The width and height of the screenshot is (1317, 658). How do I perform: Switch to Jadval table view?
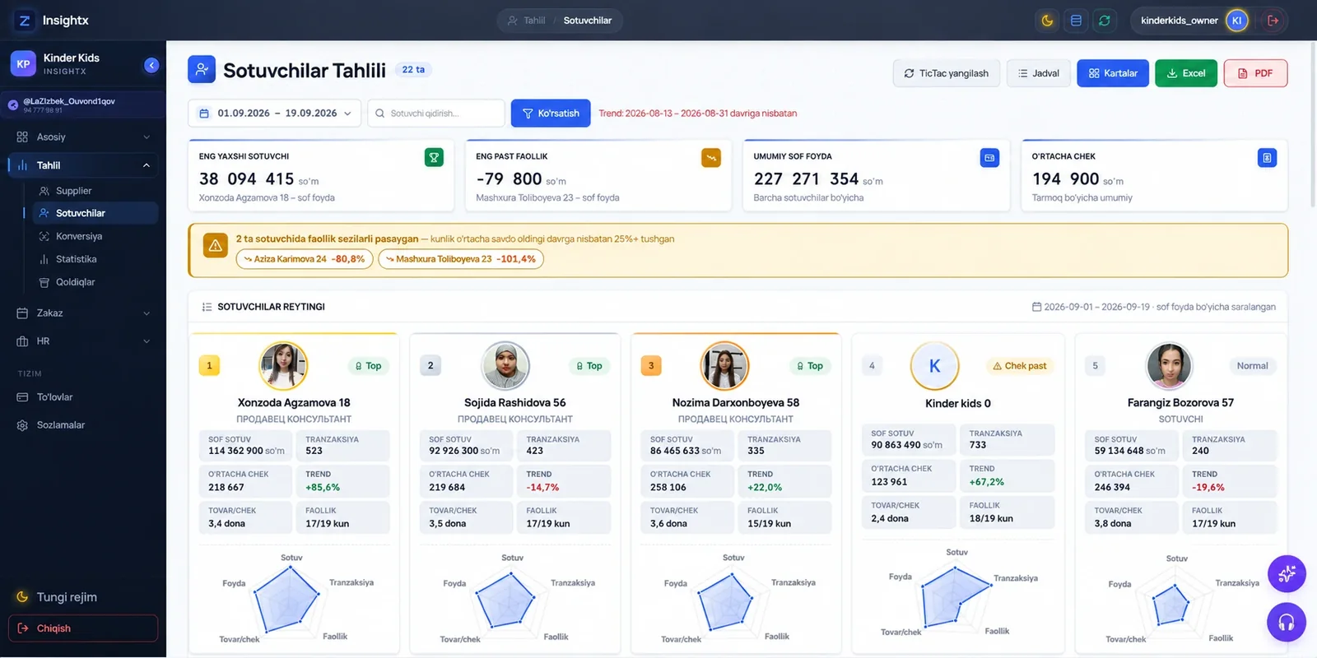coord(1039,73)
